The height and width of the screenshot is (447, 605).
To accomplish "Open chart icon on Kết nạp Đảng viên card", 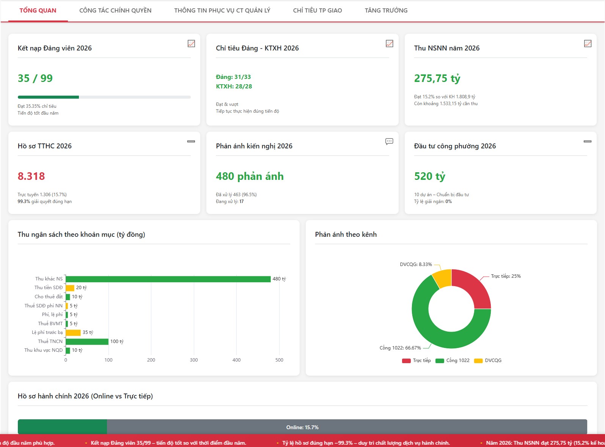I will 191,44.
